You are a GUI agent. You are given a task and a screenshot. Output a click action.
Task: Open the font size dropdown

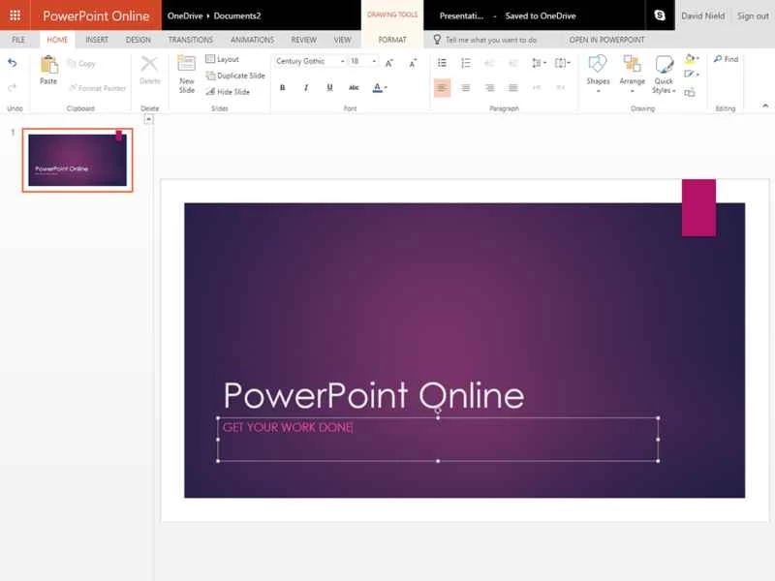(373, 61)
